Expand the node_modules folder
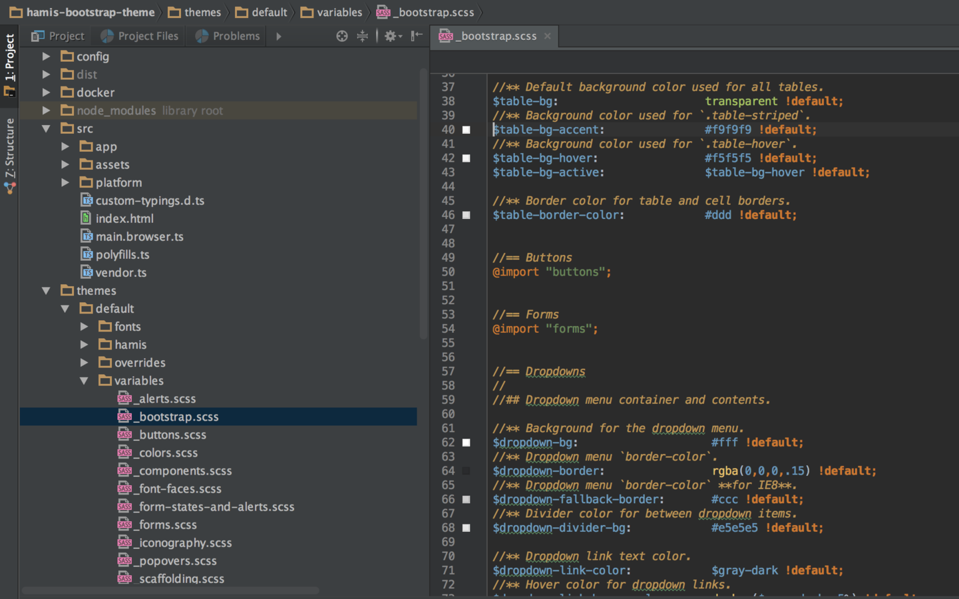959x599 pixels. coord(46,110)
